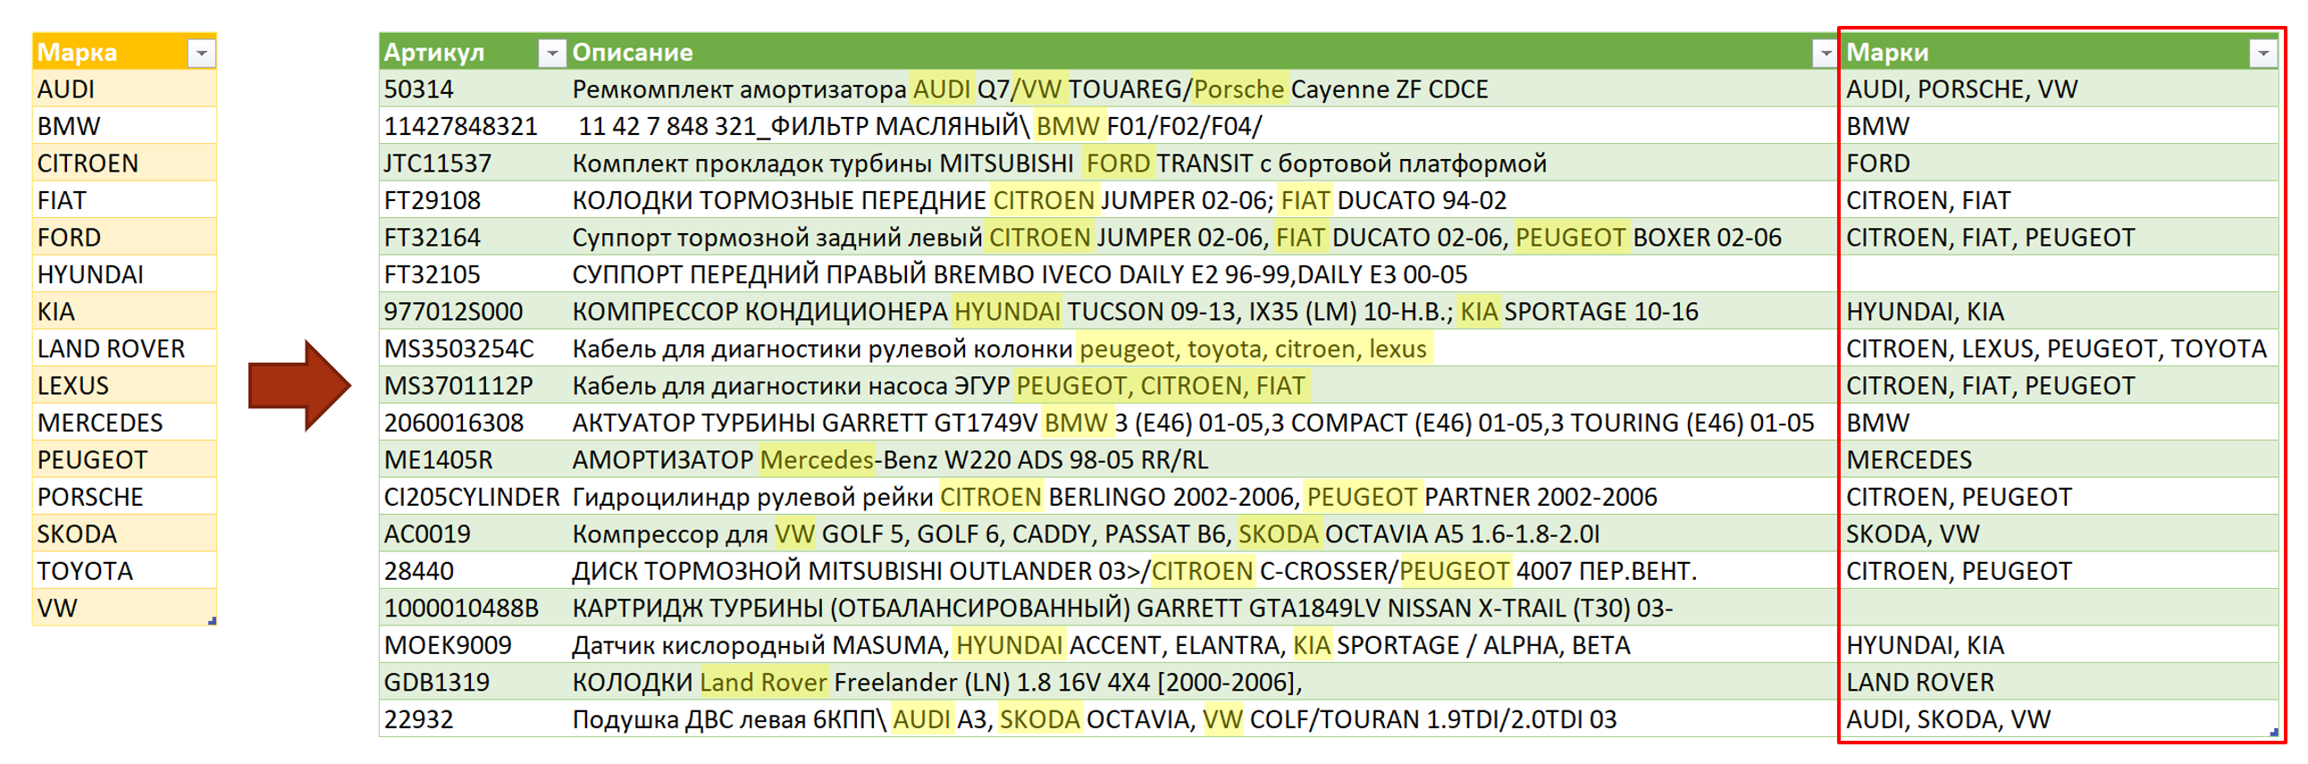Select article cell CI205CYLINDER

[x=473, y=497]
